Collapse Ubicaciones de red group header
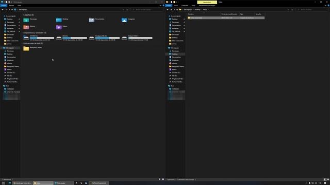 33,43
